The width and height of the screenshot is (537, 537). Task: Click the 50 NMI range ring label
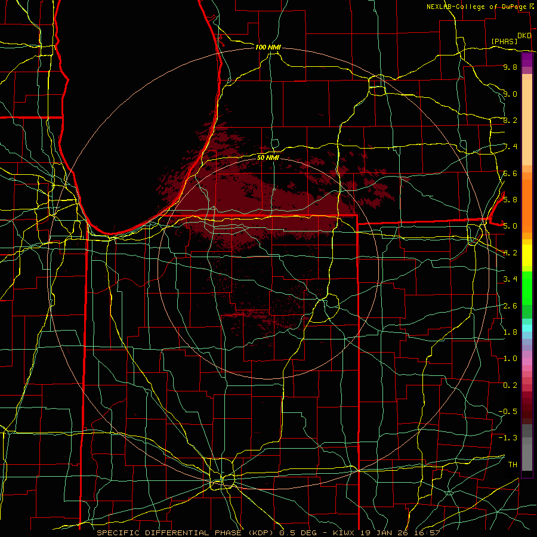point(268,158)
